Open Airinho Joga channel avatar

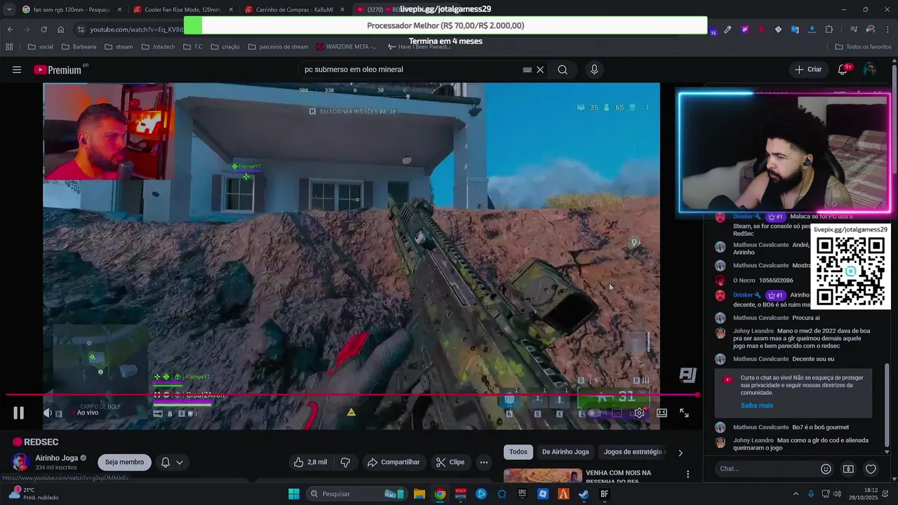pos(21,462)
